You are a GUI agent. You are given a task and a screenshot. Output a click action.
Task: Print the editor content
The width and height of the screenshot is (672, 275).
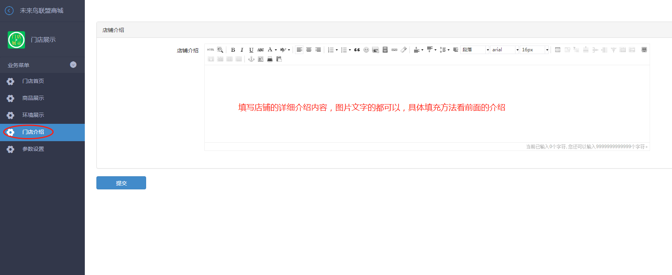(270, 59)
